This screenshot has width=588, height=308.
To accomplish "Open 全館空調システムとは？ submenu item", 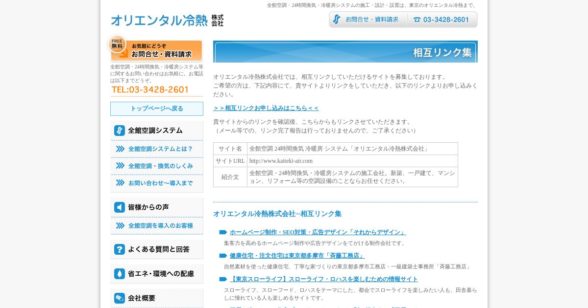I will pos(157,149).
